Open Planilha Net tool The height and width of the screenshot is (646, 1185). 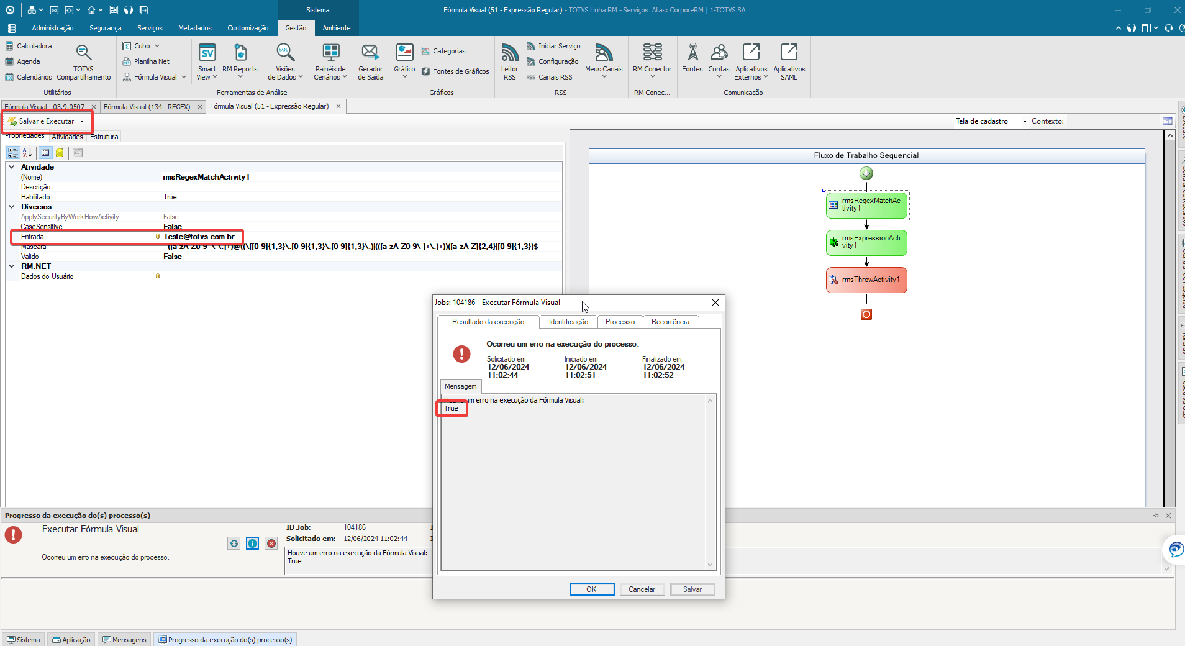tap(146, 61)
